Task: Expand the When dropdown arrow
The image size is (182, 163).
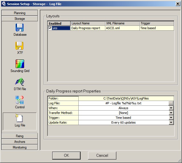Action: [x=171, y=108]
